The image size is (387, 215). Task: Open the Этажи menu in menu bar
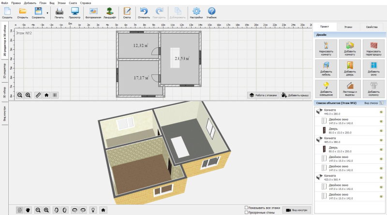click(60, 3)
